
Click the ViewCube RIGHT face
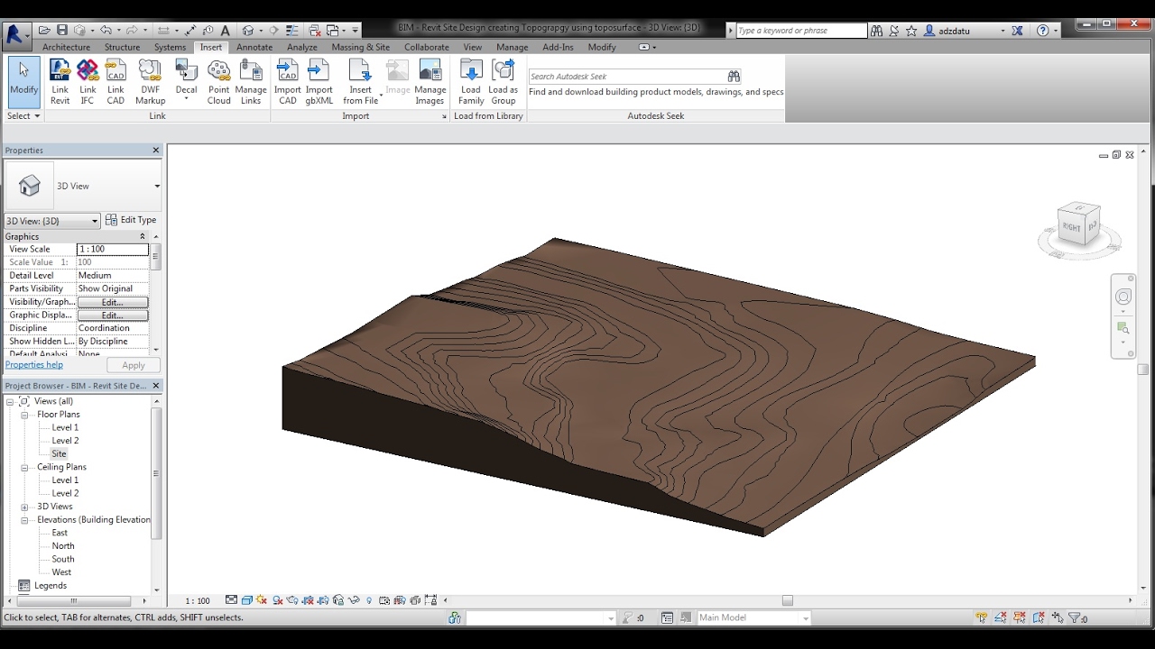tap(1071, 227)
